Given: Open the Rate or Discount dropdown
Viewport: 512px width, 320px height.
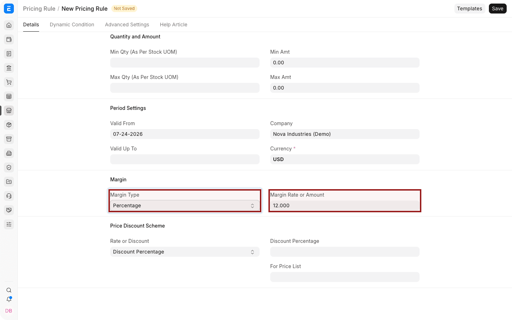Looking at the screenshot, I should tap(185, 252).
